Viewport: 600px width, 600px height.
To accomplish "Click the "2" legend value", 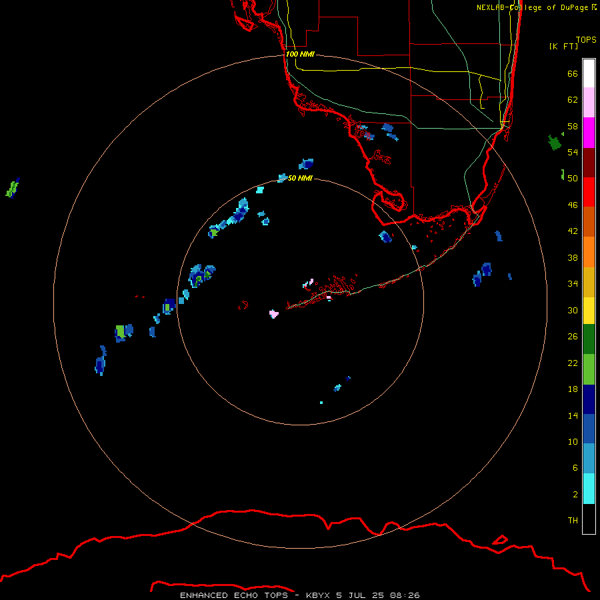I will coord(575,494).
